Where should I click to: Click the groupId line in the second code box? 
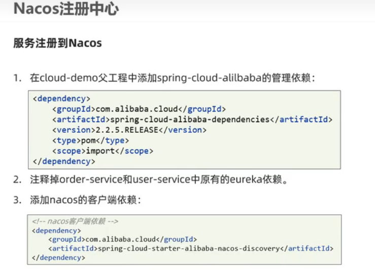123,240
